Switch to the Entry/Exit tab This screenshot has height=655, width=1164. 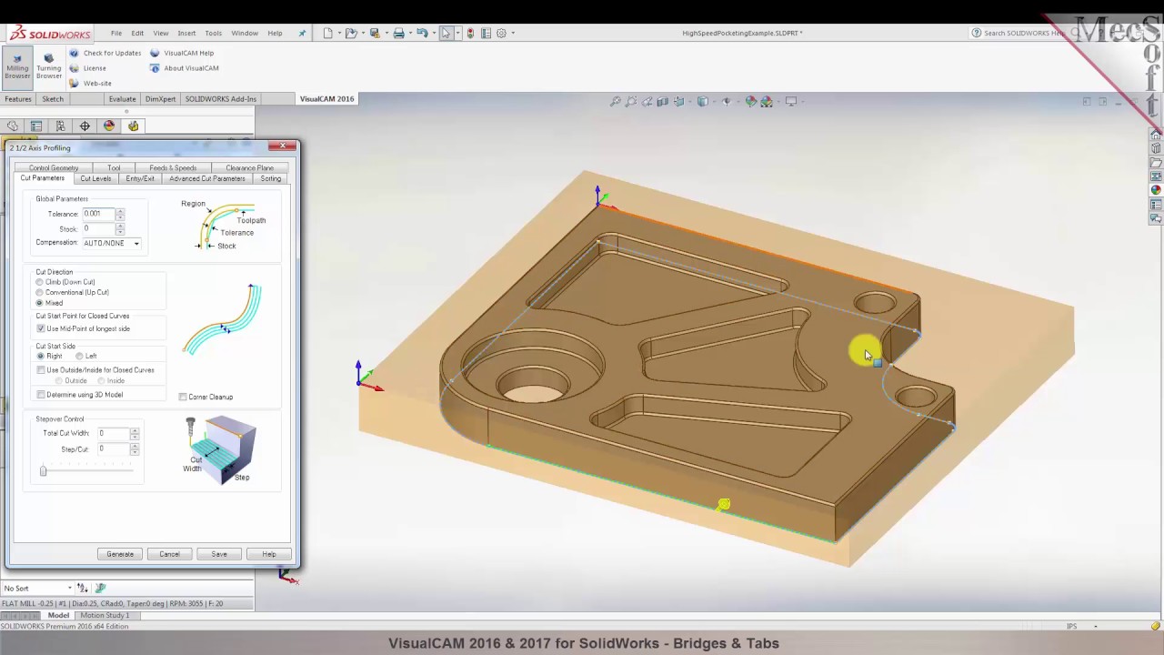pyautogui.click(x=140, y=178)
